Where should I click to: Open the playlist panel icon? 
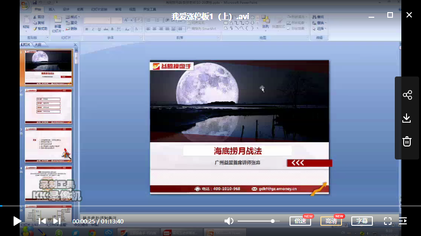pos(403,221)
